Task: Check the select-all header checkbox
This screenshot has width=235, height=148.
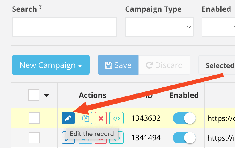Action: coord(34,95)
